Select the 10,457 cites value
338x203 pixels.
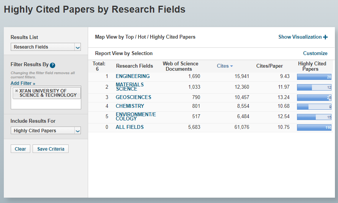coord(242,97)
